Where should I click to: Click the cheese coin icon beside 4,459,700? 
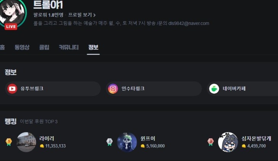[x=244, y=146]
